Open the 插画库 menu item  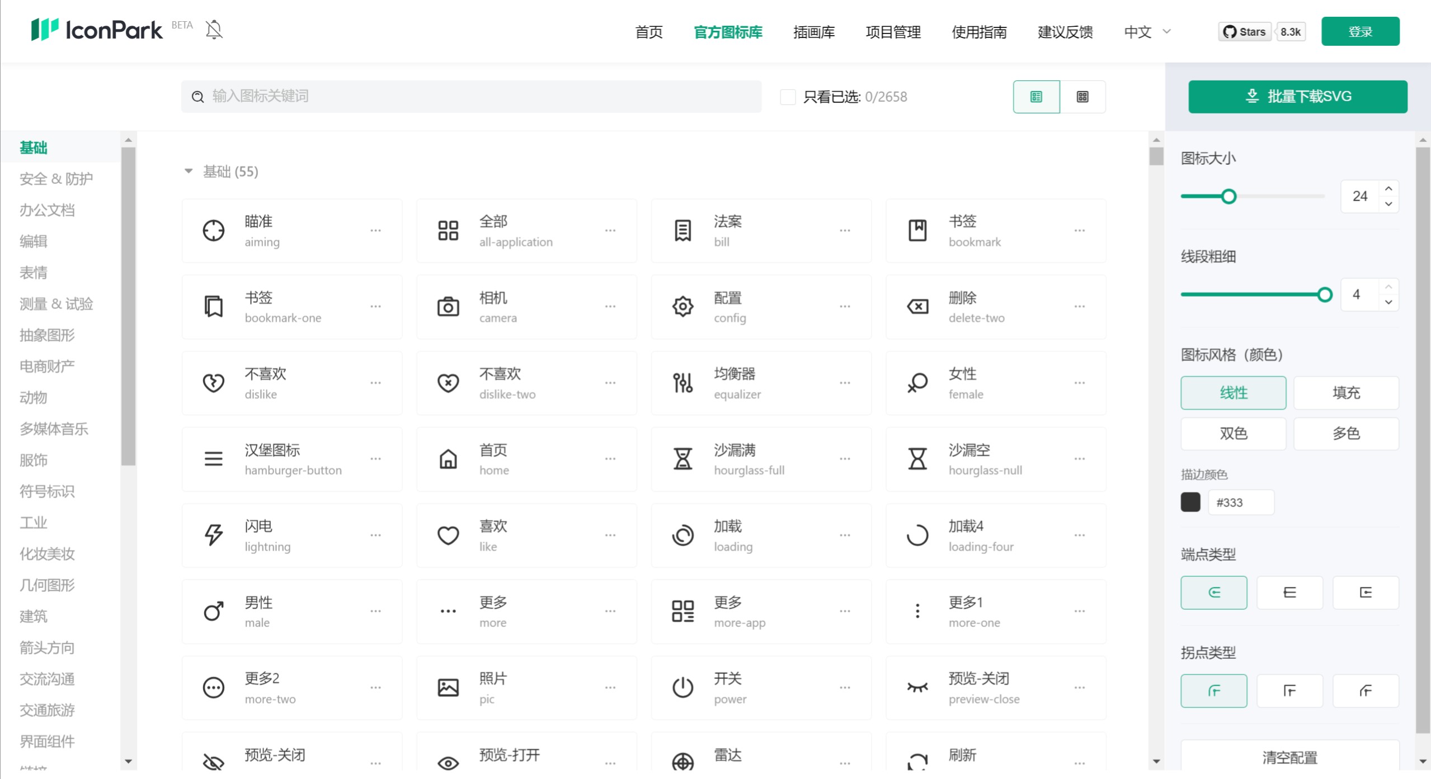point(814,32)
